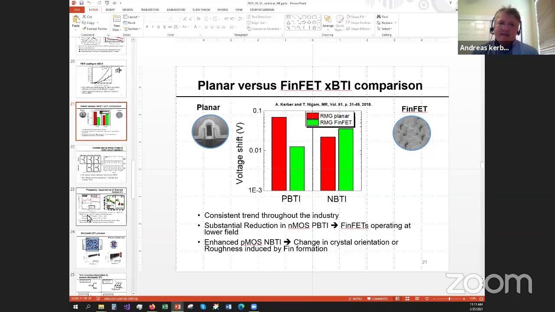Open the REVIEW tab
The width and height of the screenshot is (555, 312).
click(222, 10)
